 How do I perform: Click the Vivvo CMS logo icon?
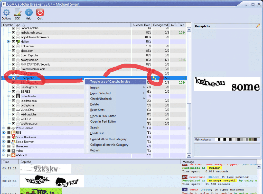click(18, 110)
